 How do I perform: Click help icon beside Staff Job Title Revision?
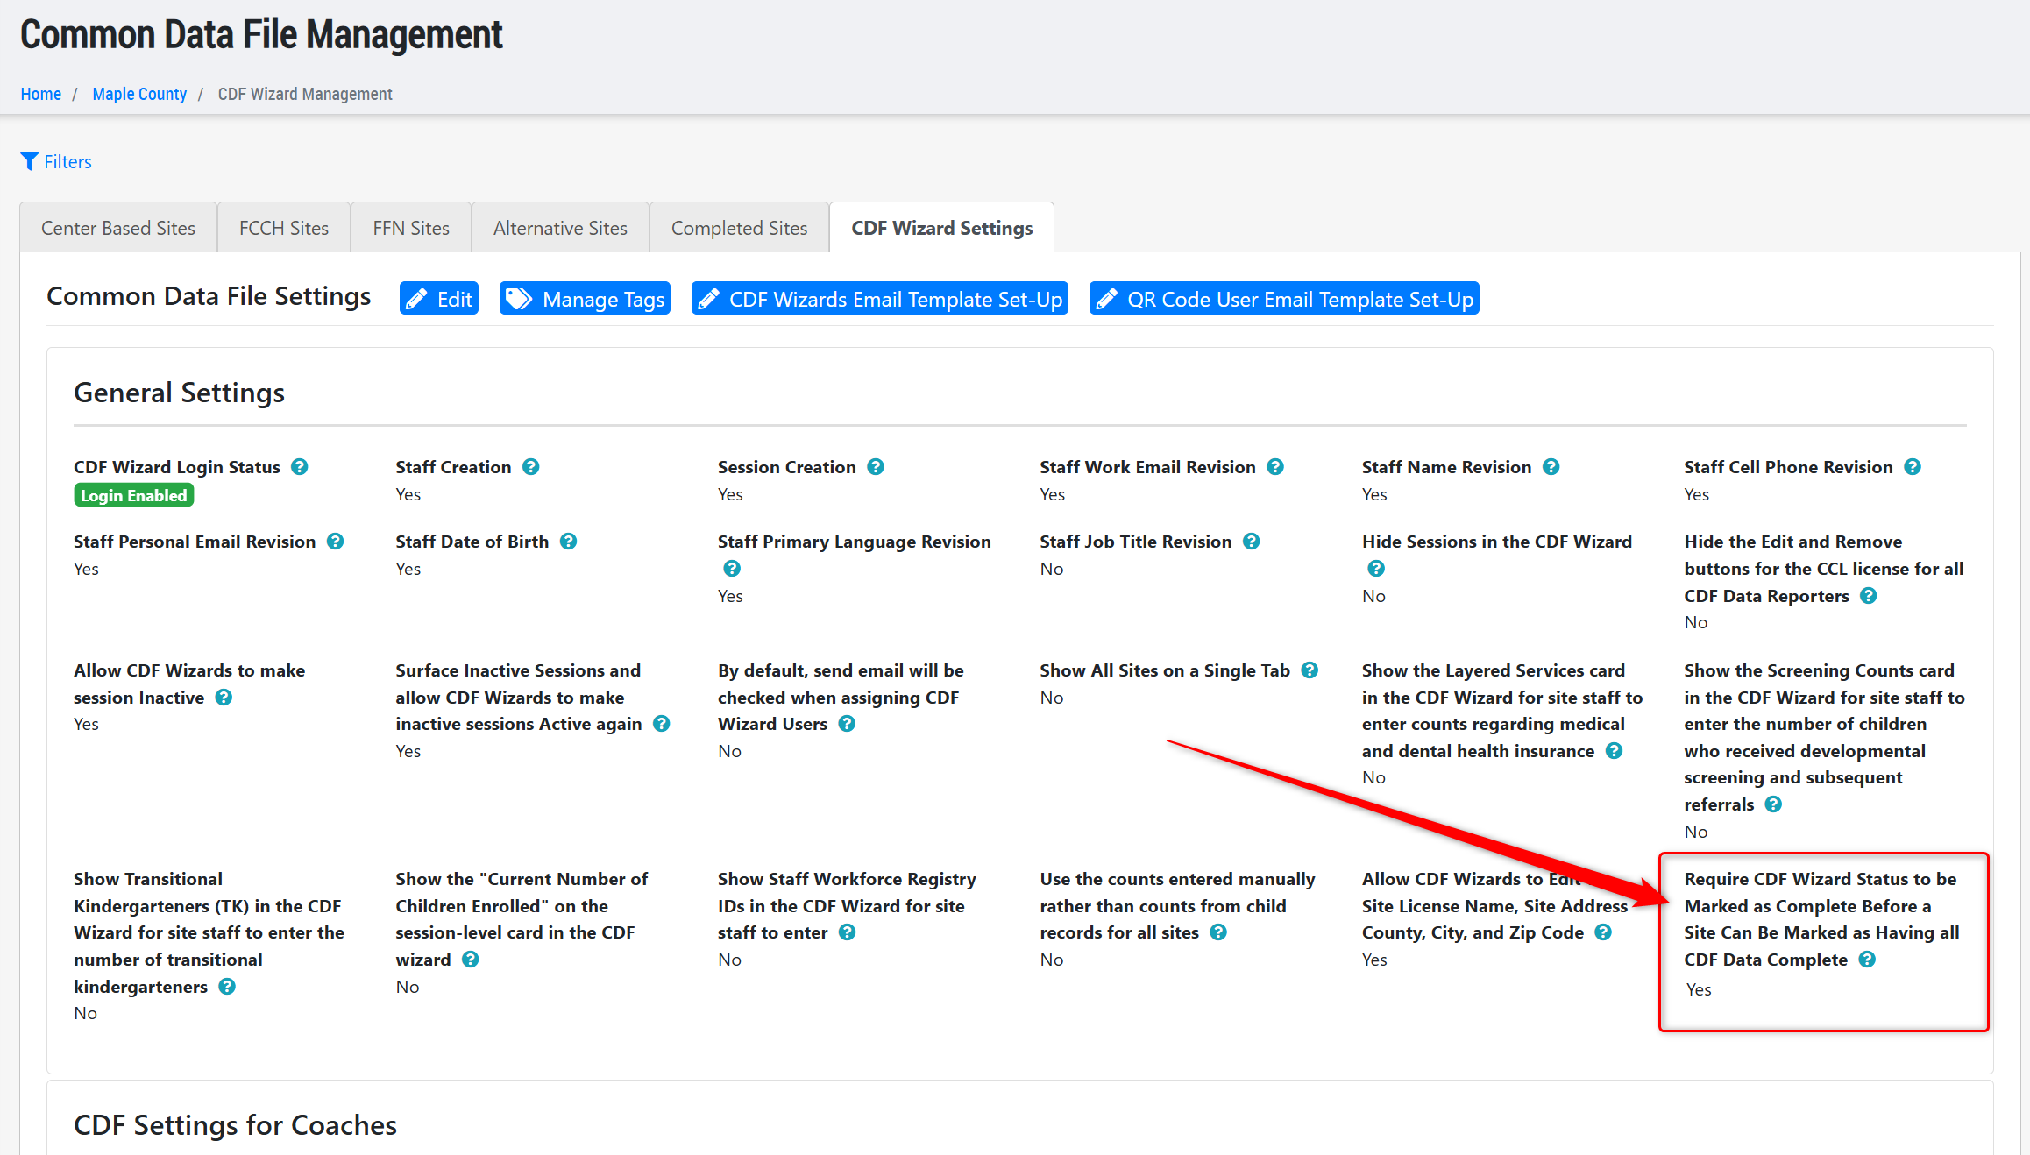[1251, 542]
